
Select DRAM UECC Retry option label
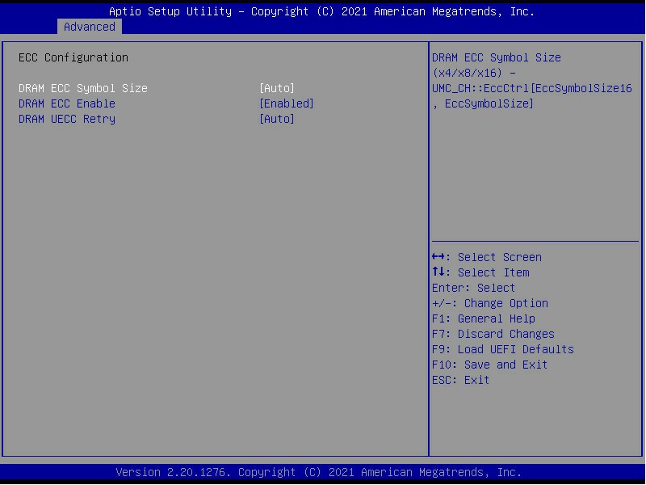[x=67, y=119]
